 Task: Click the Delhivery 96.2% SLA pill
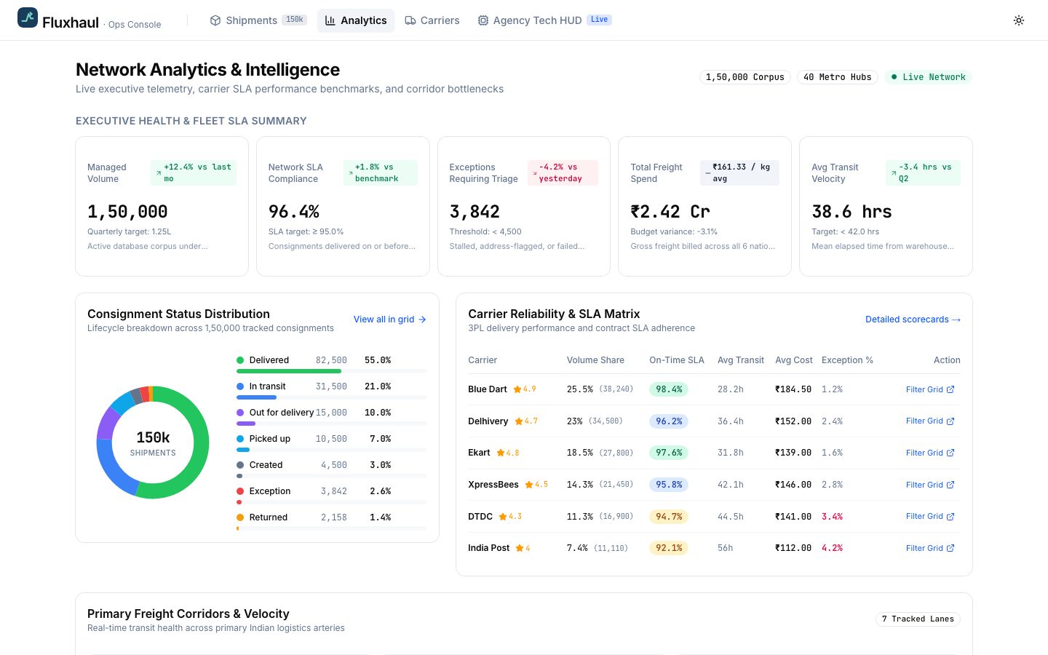pos(669,421)
